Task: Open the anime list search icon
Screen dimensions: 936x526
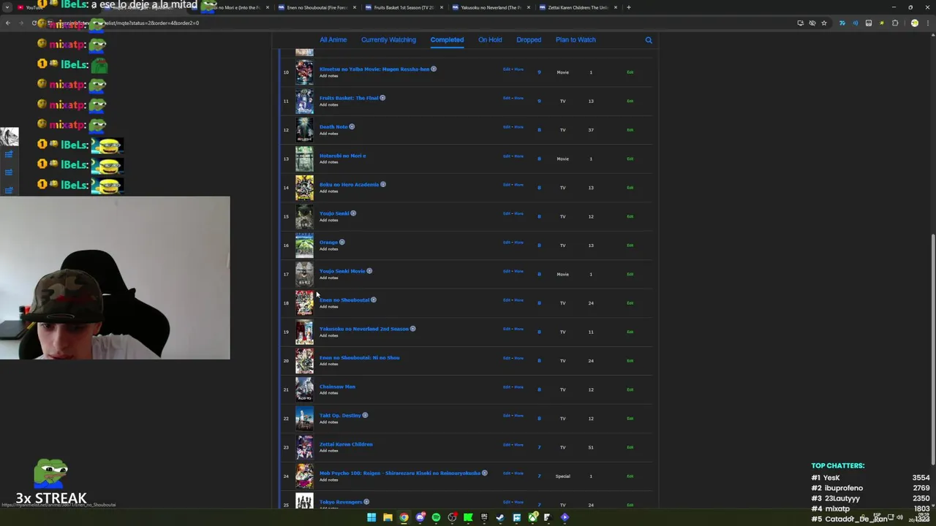Action: pos(649,40)
